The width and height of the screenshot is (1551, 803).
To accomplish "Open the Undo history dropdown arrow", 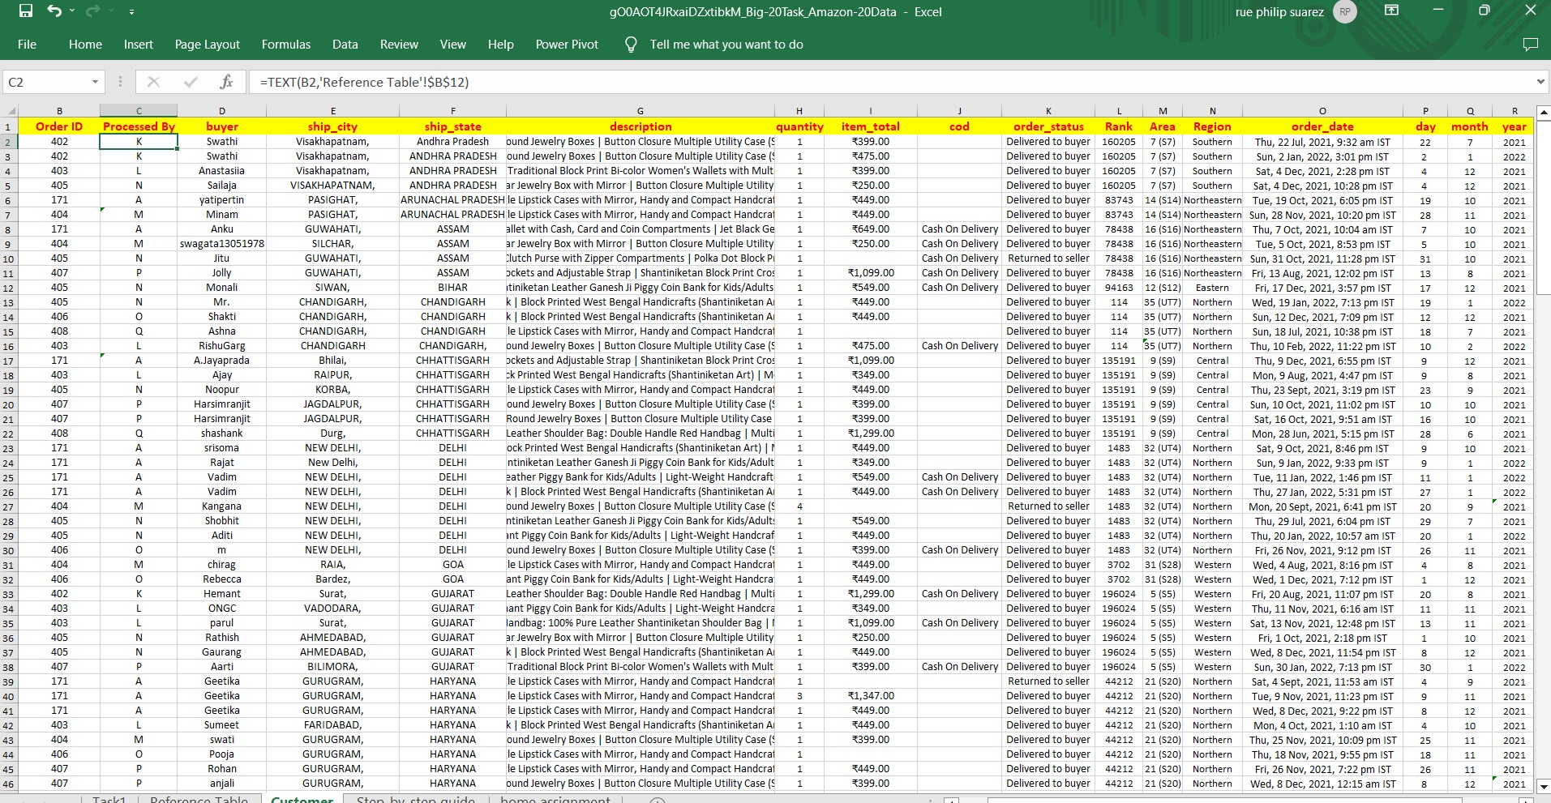I will (73, 11).
